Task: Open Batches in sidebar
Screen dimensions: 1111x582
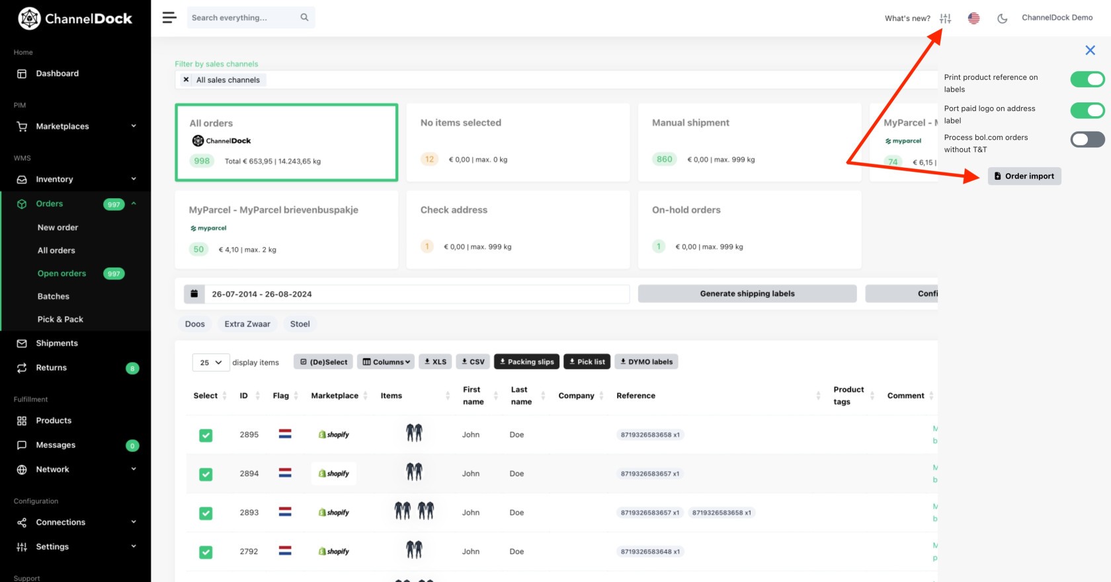Action: (53, 297)
